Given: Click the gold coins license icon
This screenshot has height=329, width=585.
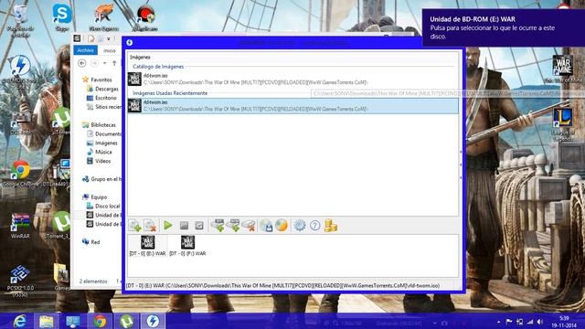Looking at the screenshot, I should pyautogui.click(x=331, y=226).
